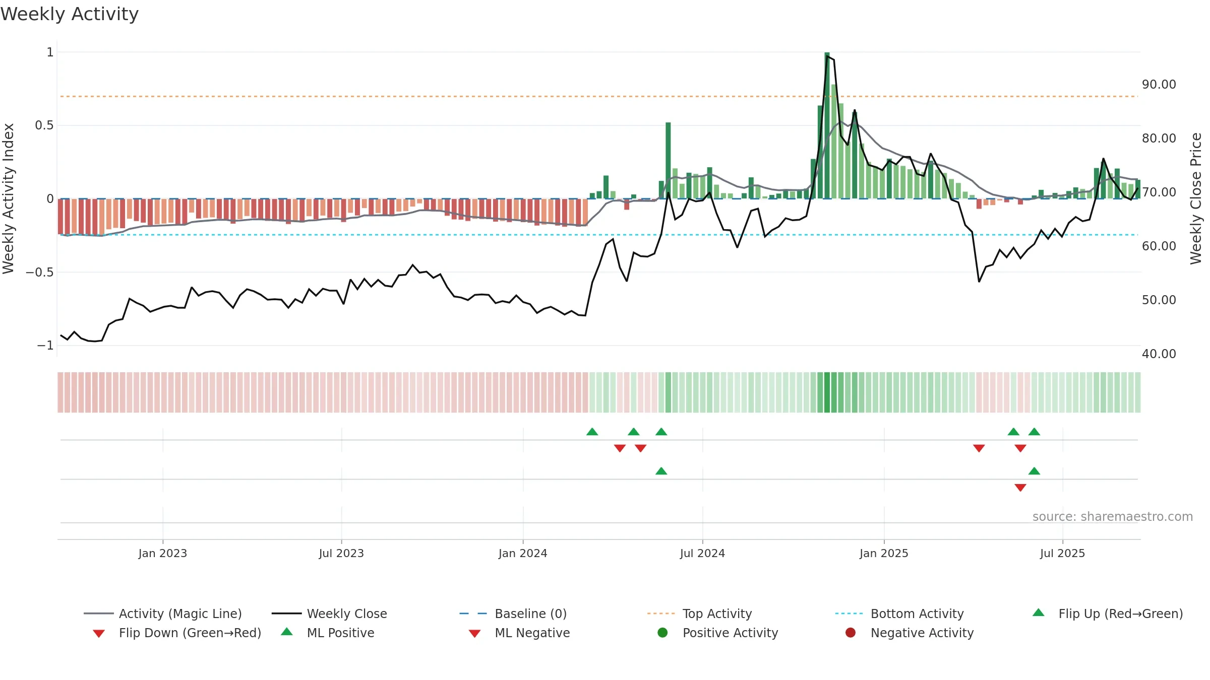Viewport: 1210px width, 680px height.
Task: Click the Jul 2023 x-axis label
Action: pos(341,554)
